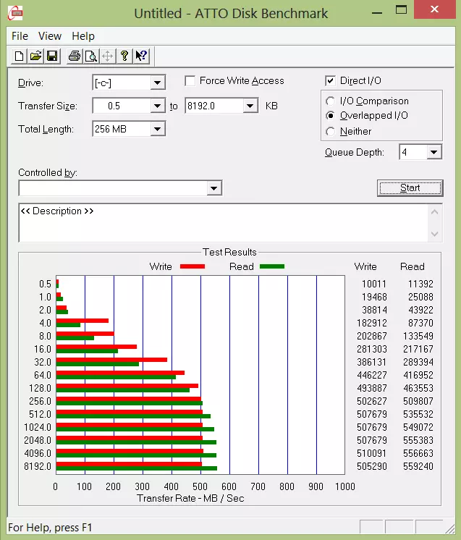Uncheck the Direct I/O checkbox
The height and width of the screenshot is (540, 461).
(331, 81)
